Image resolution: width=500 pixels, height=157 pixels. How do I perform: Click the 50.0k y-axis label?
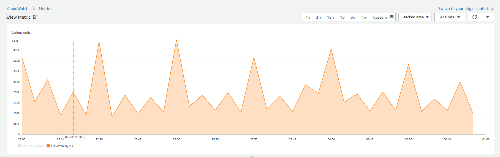pos(16,124)
